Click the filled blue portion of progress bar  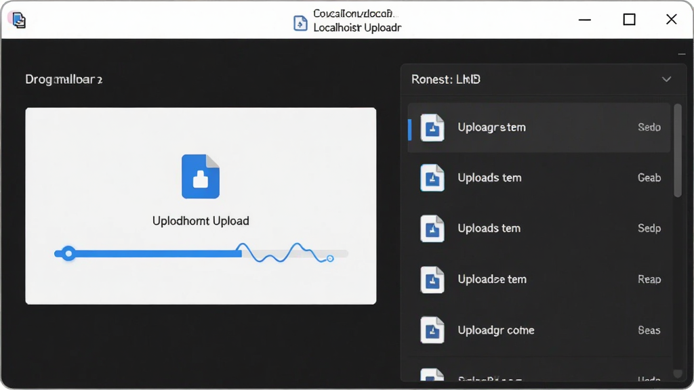pyautogui.click(x=148, y=254)
